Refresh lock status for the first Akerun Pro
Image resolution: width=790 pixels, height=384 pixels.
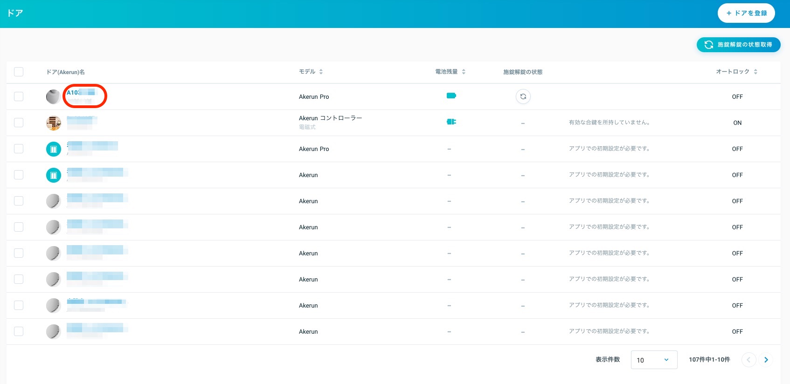(523, 96)
